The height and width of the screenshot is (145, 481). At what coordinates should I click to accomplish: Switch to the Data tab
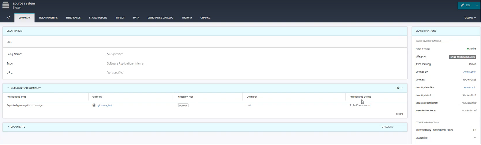coord(136,18)
